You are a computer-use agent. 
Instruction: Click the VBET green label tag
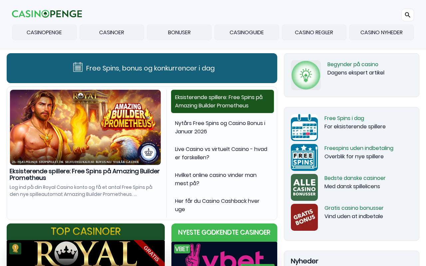(182, 249)
